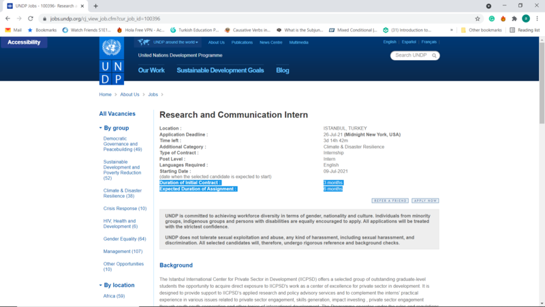Click the search magnifier icon
Screen dimensions: 545x307
[434, 55]
